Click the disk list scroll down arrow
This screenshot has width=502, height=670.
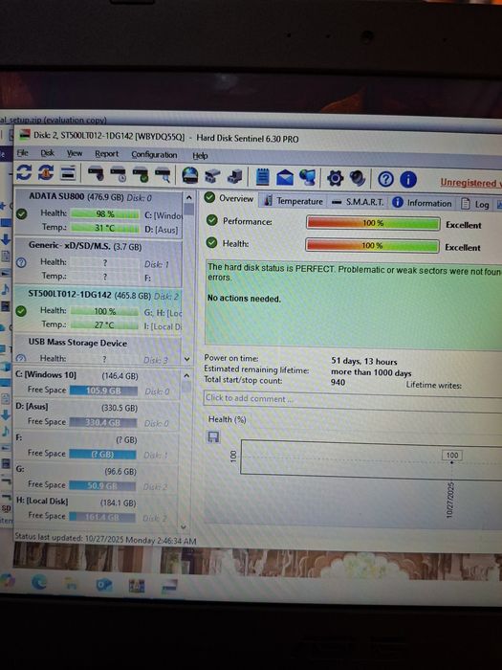pos(187,359)
